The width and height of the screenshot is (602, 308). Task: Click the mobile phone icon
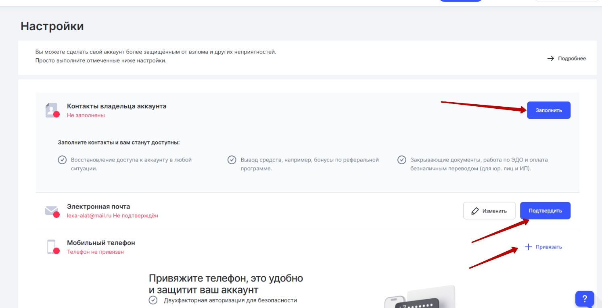(51, 247)
